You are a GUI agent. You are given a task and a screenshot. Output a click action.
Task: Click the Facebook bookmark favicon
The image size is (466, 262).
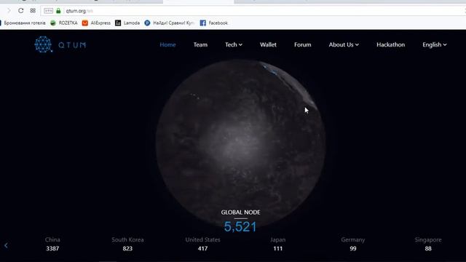click(202, 23)
